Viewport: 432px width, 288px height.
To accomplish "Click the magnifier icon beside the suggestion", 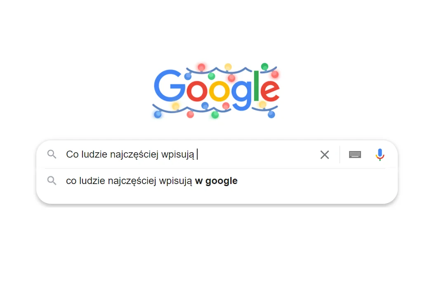I will 52,181.
